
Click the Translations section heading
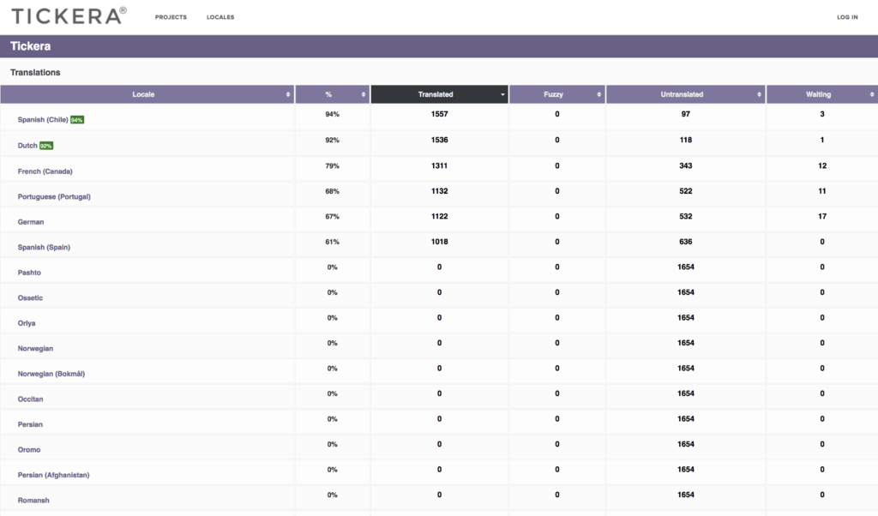pos(35,72)
